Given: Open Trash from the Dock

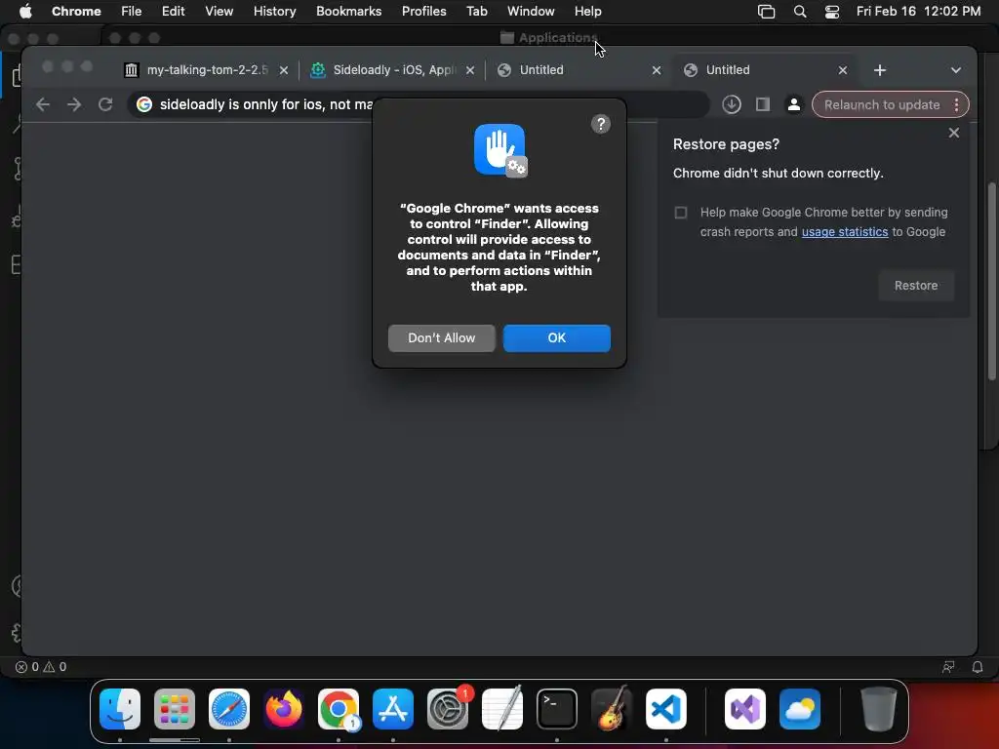Looking at the screenshot, I should (x=879, y=709).
